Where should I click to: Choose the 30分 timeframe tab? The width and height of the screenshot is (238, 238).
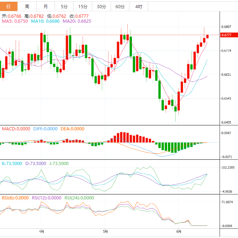[x=101, y=6]
